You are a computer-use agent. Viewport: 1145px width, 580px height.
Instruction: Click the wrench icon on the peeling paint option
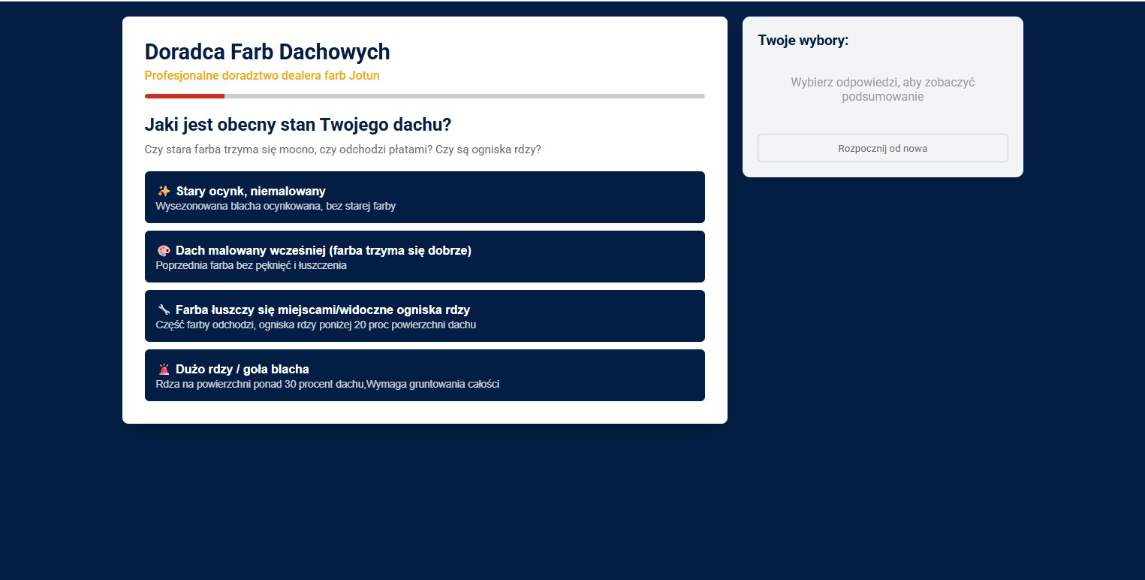(x=162, y=310)
